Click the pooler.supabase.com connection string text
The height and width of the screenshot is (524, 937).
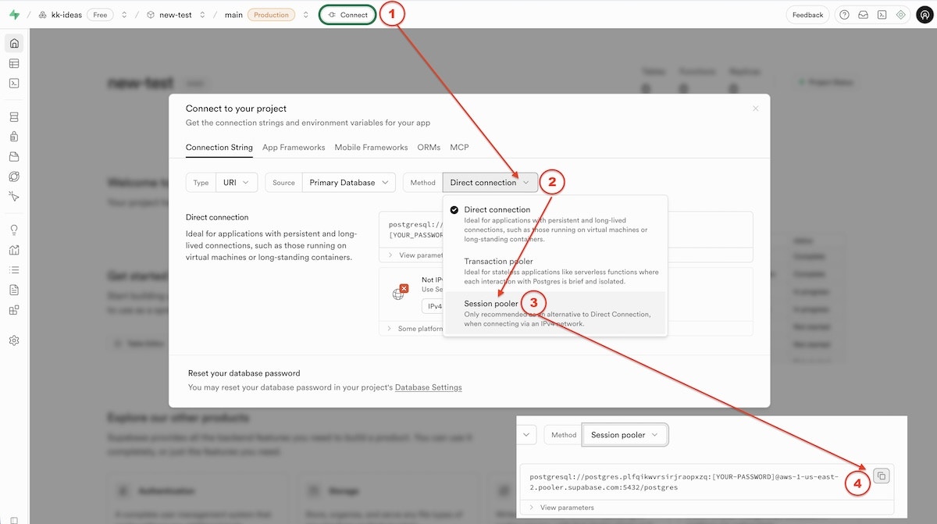point(685,482)
